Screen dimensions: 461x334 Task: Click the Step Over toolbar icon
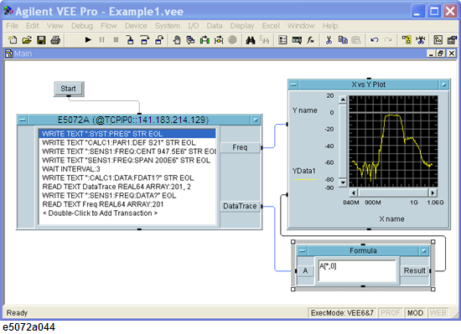point(145,40)
